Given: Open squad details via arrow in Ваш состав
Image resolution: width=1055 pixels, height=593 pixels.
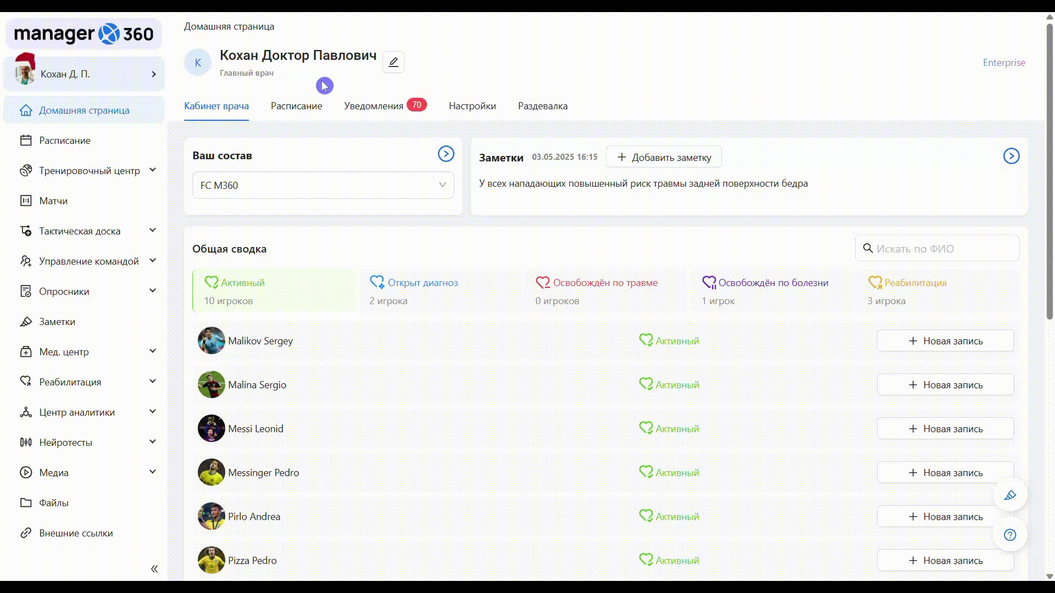Looking at the screenshot, I should click(446, 154).
